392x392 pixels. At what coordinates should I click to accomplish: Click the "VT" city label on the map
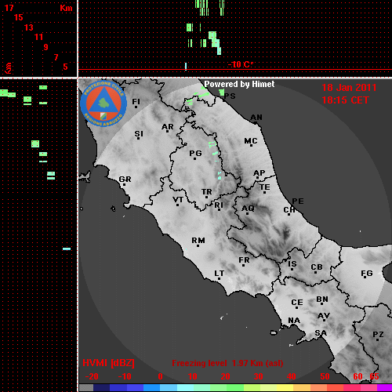[178, 200]
